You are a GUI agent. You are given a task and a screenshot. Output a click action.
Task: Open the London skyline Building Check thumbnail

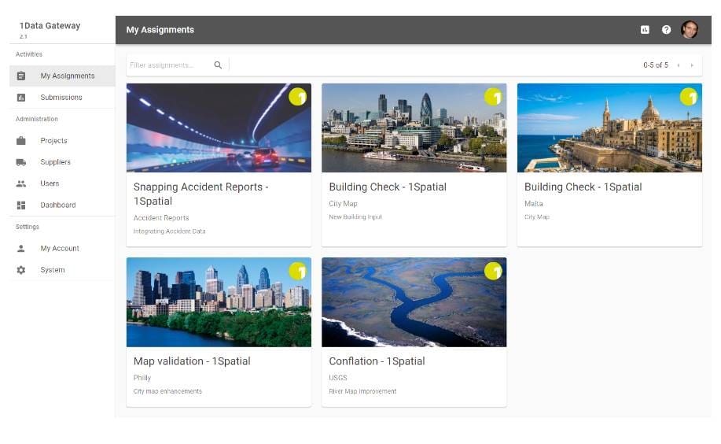414,128
